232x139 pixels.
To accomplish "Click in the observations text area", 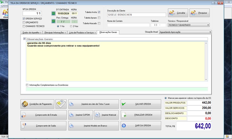I will [115, 61].
